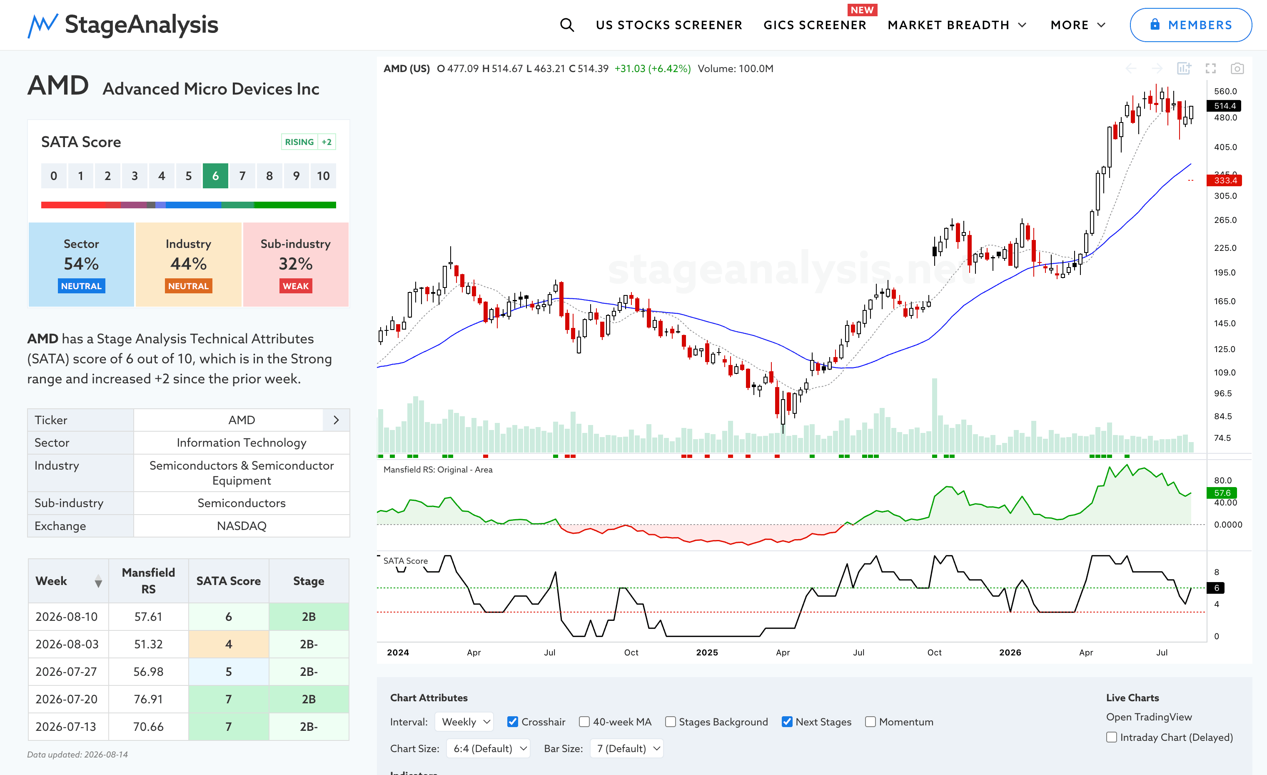Click the chevron beside the AMD ticker
This screenshot has height=775, width=1267.
point(336,420)
